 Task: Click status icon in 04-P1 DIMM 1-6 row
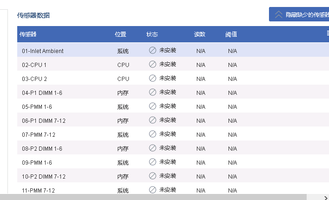click(x=152, y=92)
